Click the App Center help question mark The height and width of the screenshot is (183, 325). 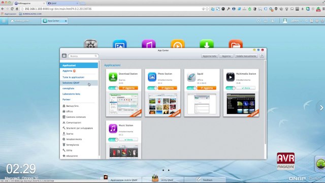(x=262, y=56)
